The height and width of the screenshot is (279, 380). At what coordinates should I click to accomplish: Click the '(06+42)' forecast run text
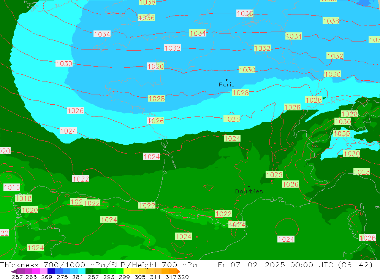coord(355,265)
